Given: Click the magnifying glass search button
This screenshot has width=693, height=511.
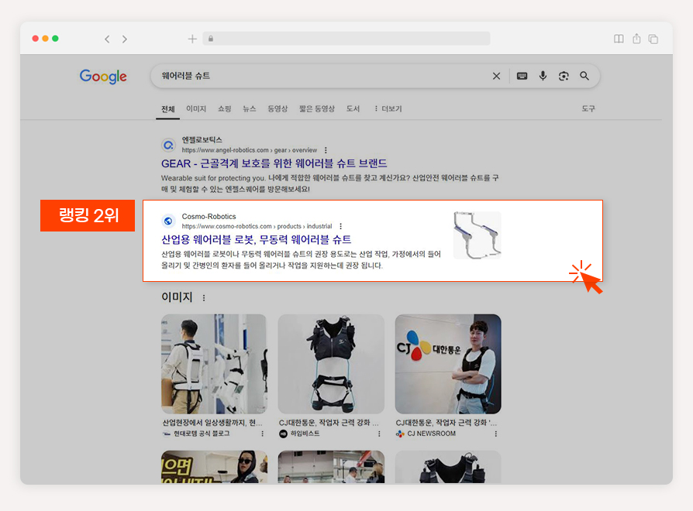Looking at the screenshot, I should click(x=584, y=76).
